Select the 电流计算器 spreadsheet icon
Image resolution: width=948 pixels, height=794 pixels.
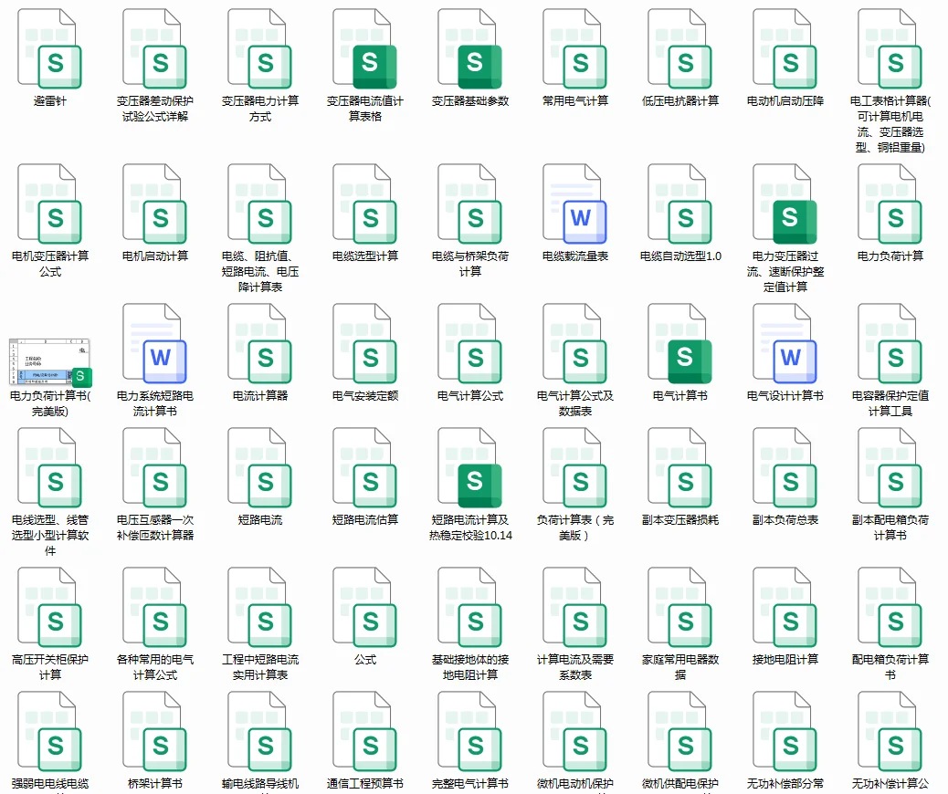point(260,344)
